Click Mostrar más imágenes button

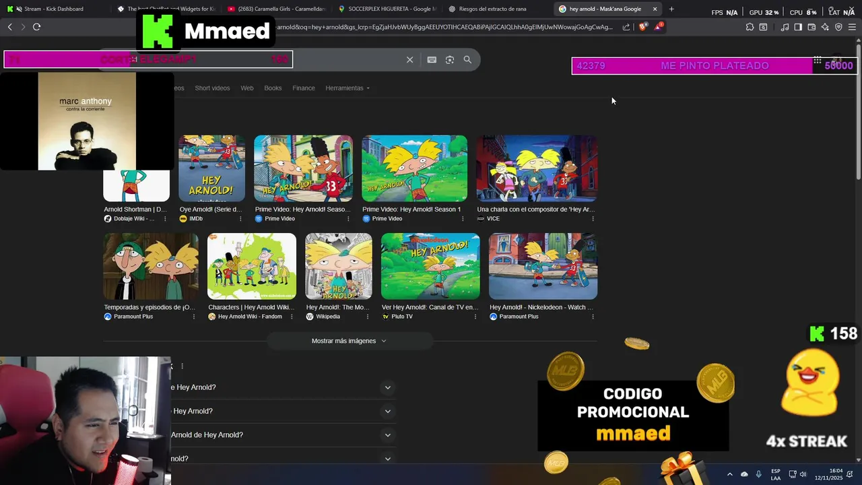(x=349, y=341)
